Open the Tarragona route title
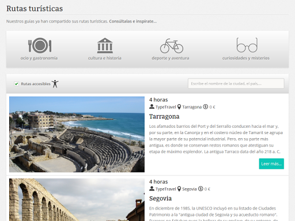 point(164,116)
